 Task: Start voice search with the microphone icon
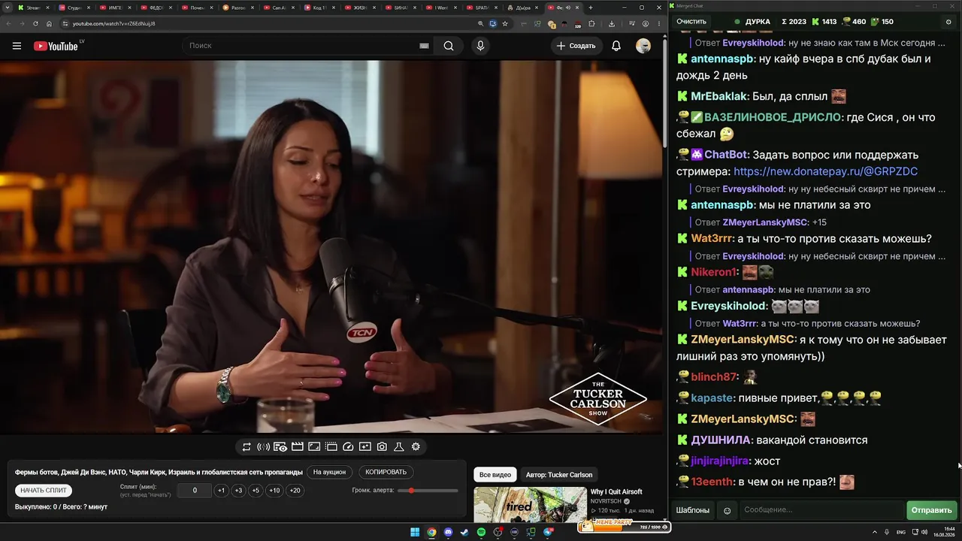[480, 46]
